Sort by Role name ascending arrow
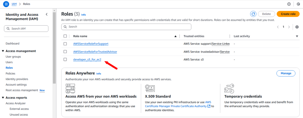 [x=175, y=36]
